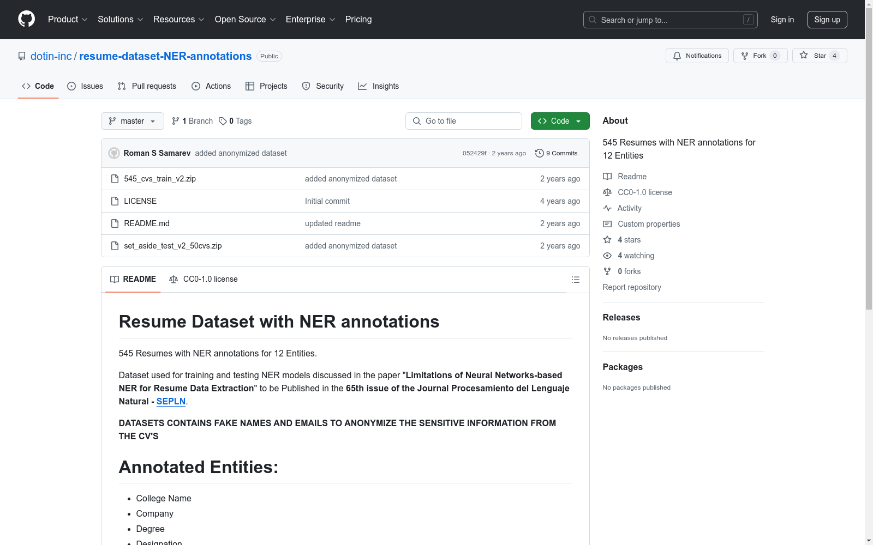Open resume-dataset-NER-annotations repository link
The image size is (873, 545).
pyautogui.click(x=165, y=56)
